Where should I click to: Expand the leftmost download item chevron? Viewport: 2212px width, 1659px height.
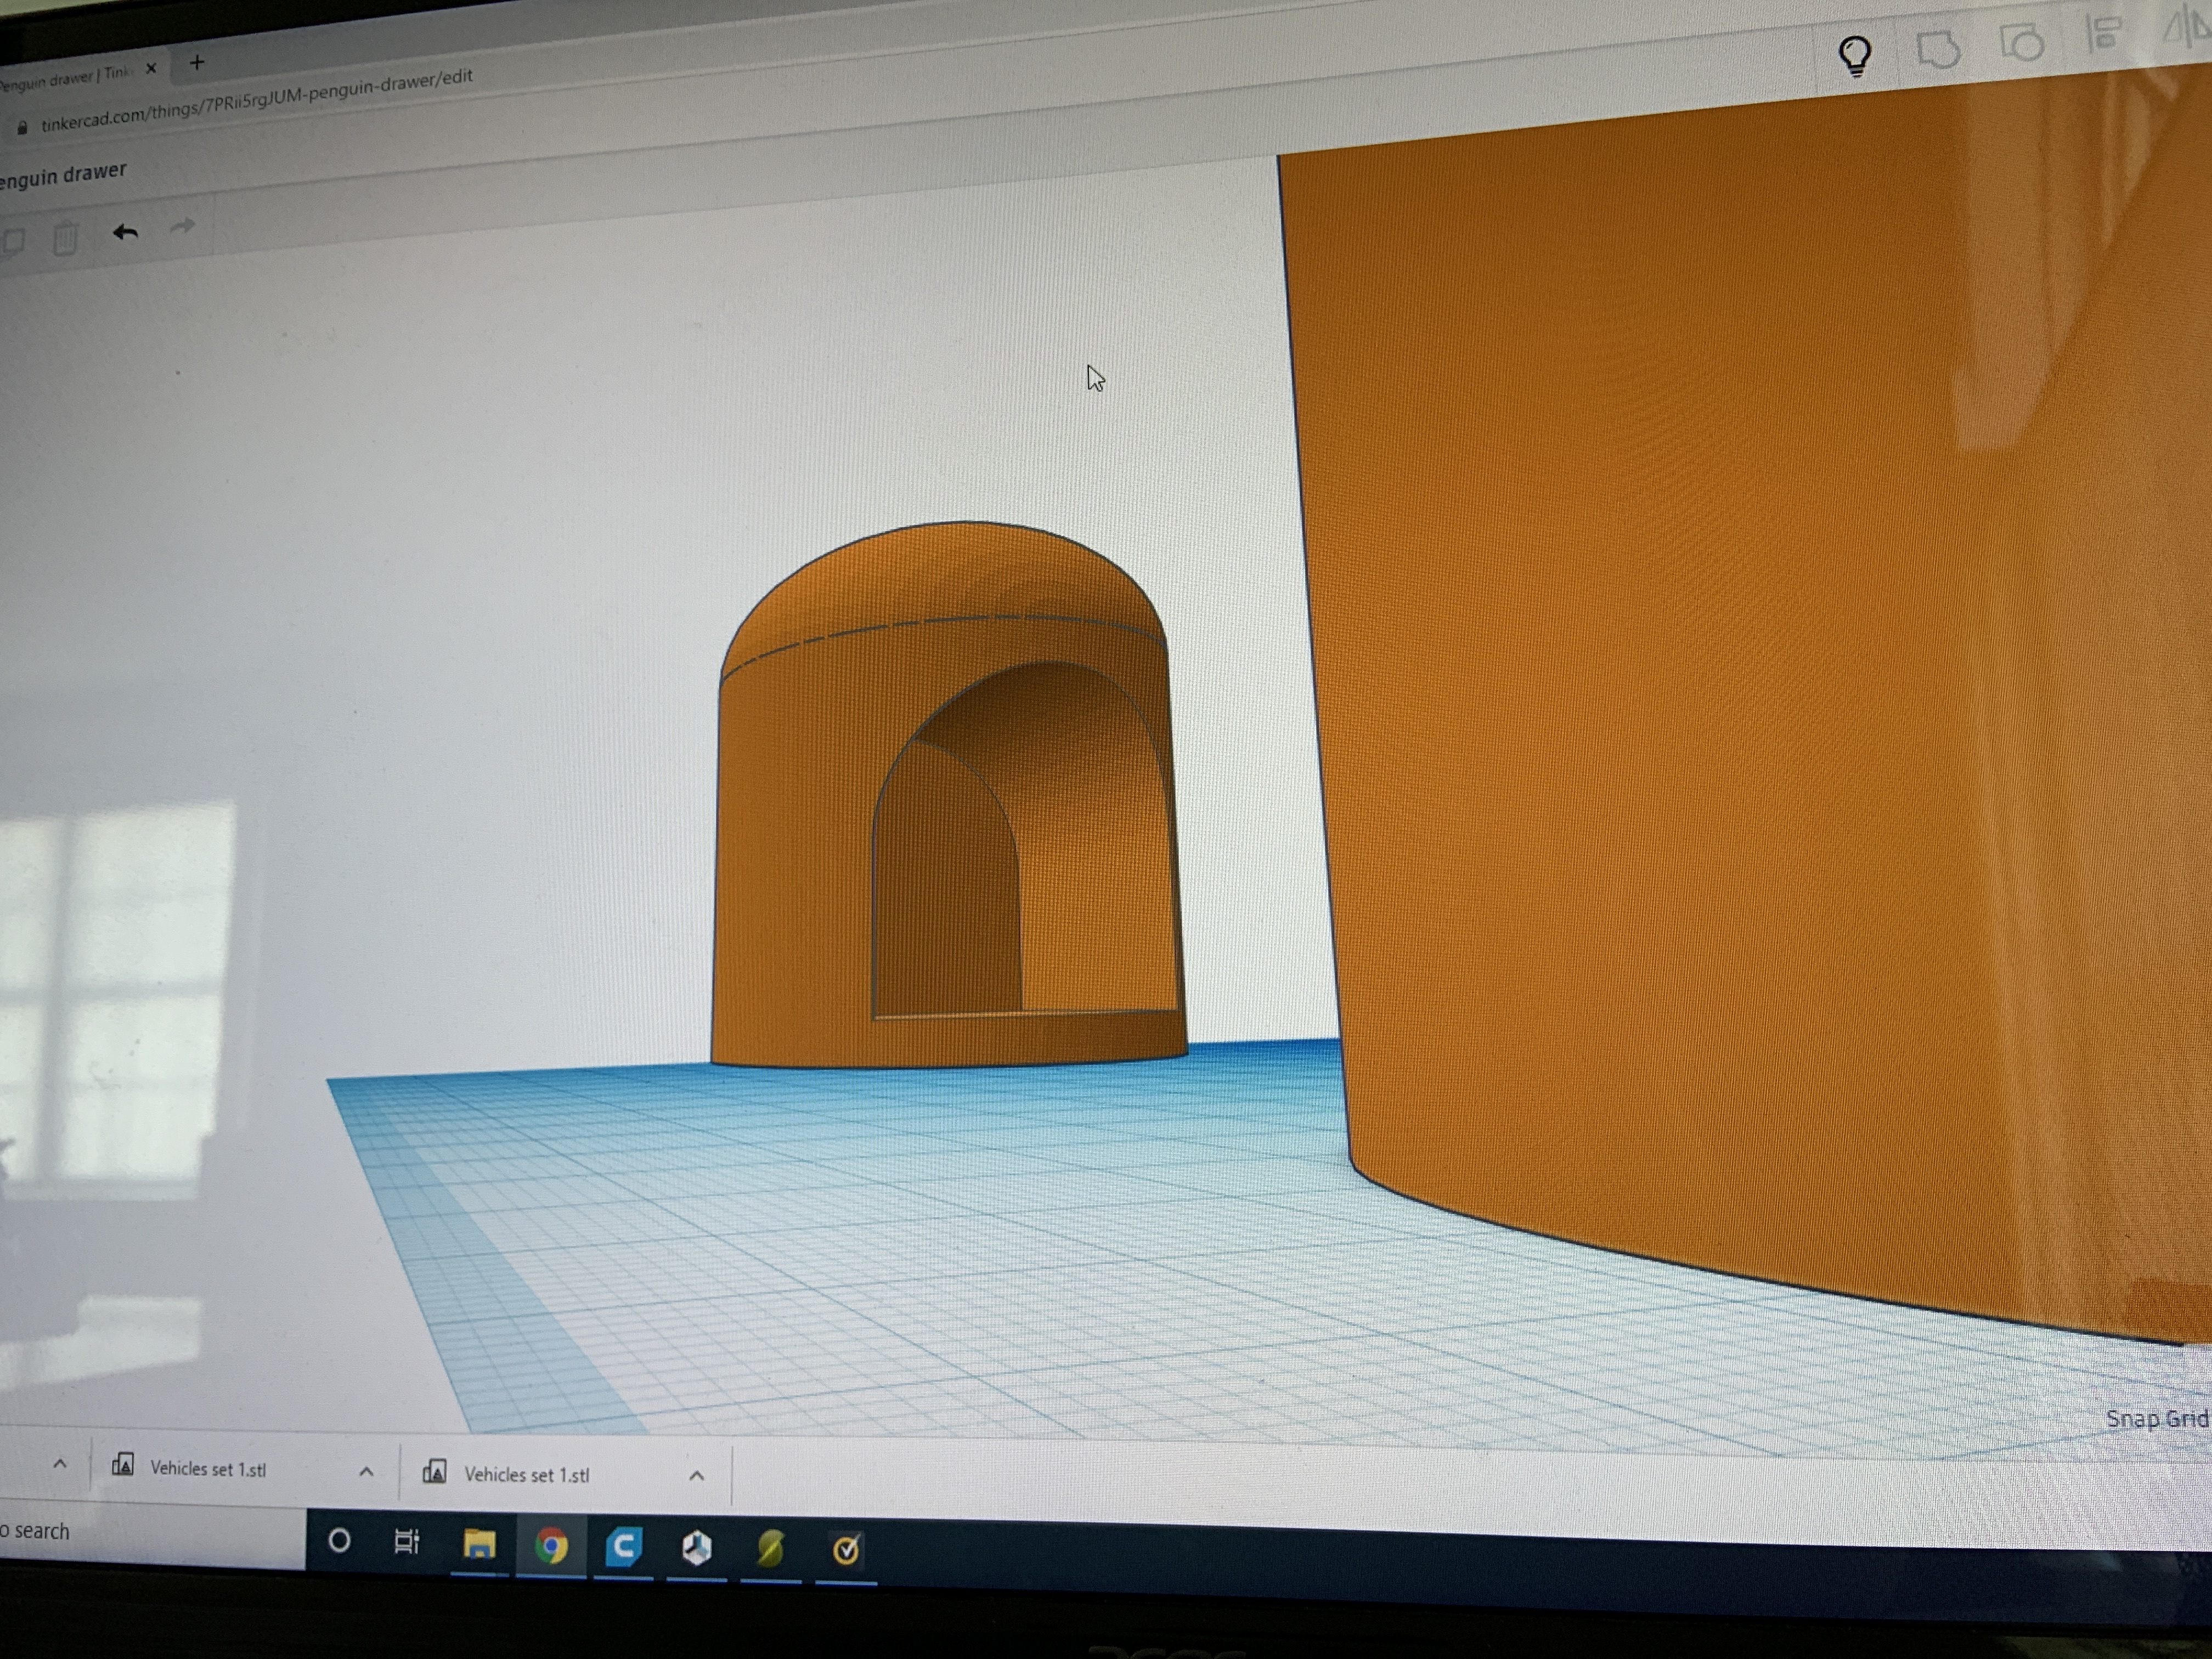coord(60,1464)
